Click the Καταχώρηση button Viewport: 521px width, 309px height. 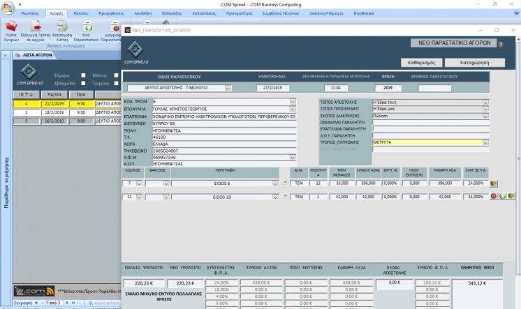[474, 62]
